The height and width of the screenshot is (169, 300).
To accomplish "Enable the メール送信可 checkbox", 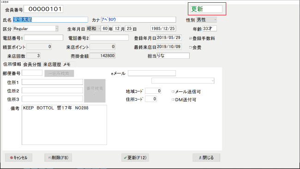I will tap(173, 92).
